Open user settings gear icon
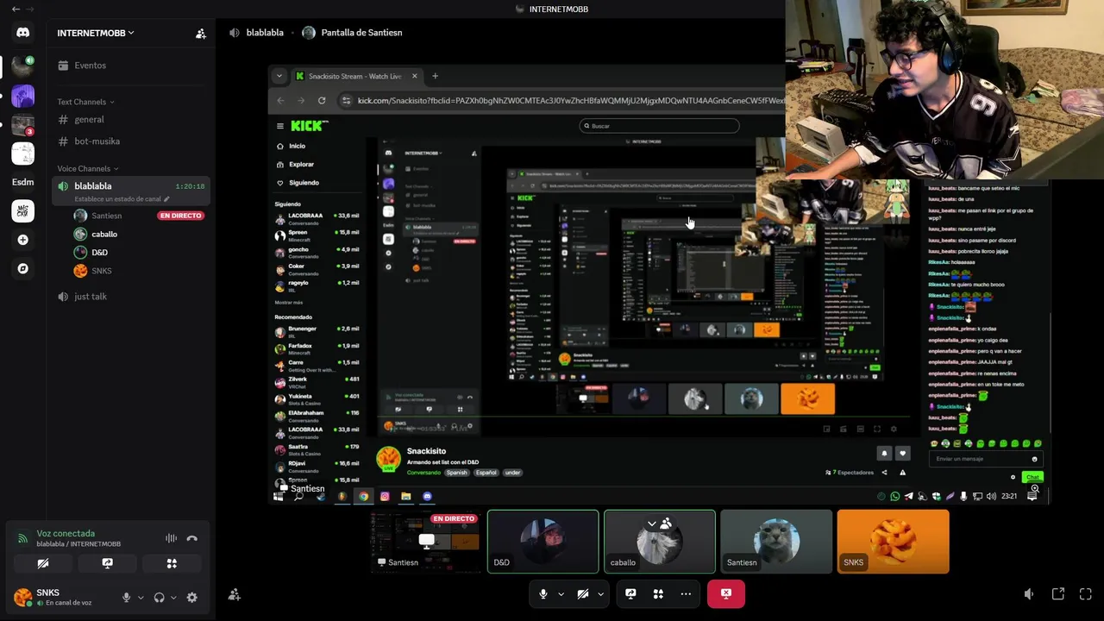The height and width of the screenshot is (621, 1104). coord(192,597)
